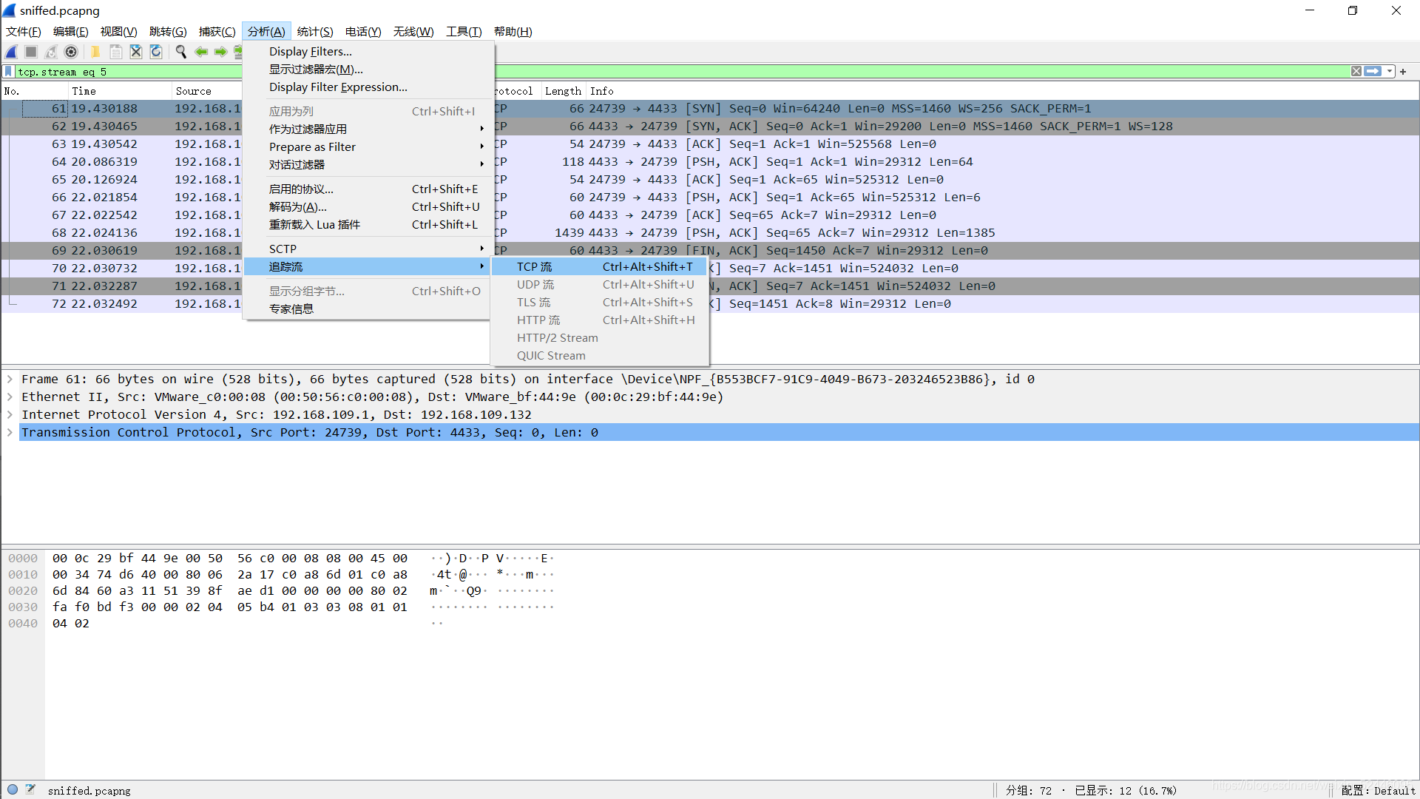Close the capture file toolbar icon

tap(136, 52)
